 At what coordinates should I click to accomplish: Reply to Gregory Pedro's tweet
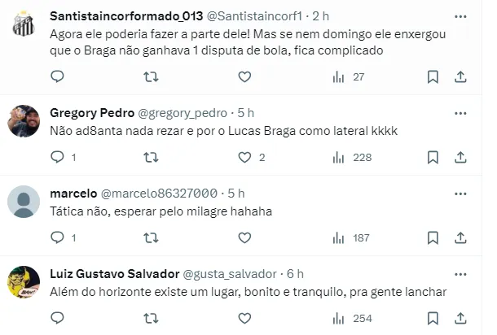[x=57, y=157]
